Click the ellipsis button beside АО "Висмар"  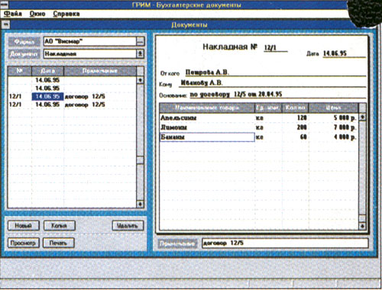141,41
